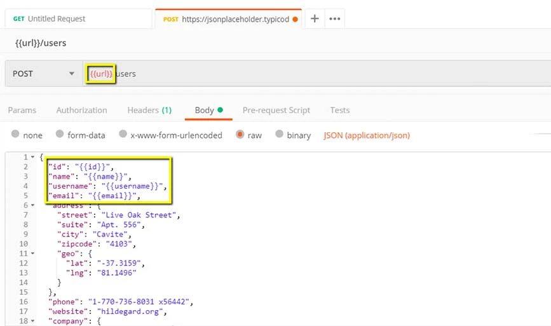Choose x-www-form-urlencoded body type
Image resolution: width=551 pixels, height=326 pixels.
[123, 134]
